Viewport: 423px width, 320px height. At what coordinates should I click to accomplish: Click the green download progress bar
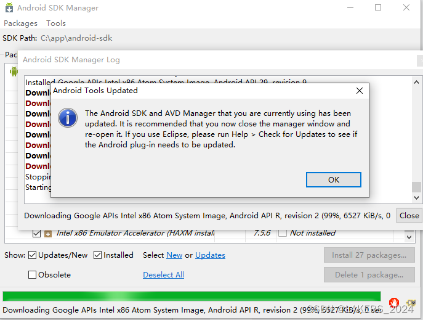click(x=191, y=296)
